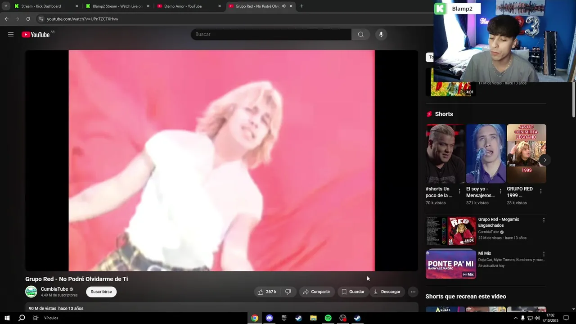576x324 pixels.
Task: Open the Mi Mix playlist thumbnail
Action: click(450, 264)
